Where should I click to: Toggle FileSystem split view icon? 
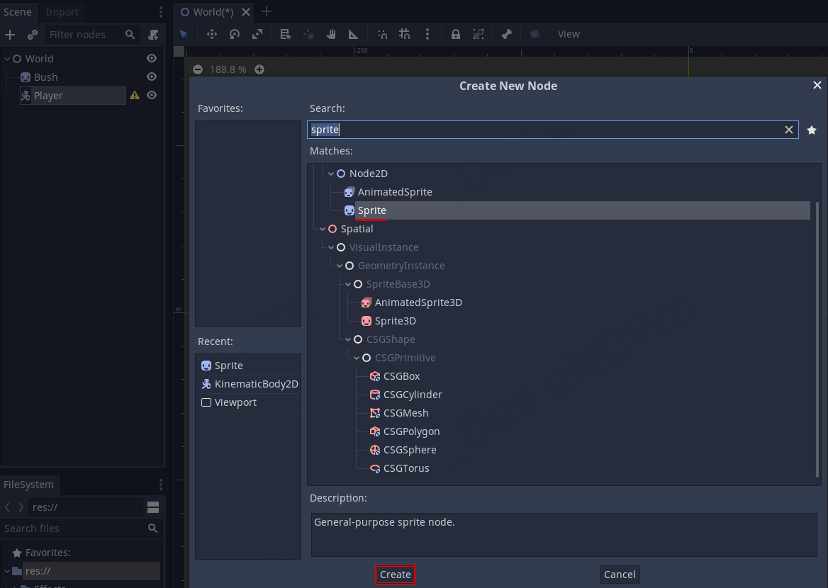(x=153, y=508)
